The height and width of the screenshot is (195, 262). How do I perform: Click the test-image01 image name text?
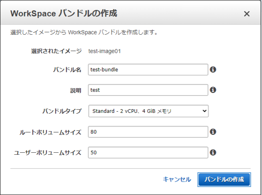105,51
